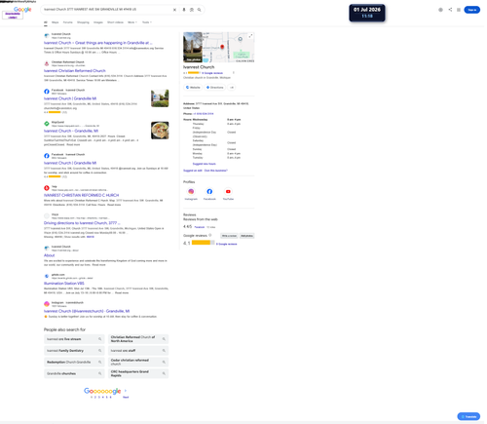
Task: Select 'Christian Reformed Church of North America' suggestion
Action: 138,339
